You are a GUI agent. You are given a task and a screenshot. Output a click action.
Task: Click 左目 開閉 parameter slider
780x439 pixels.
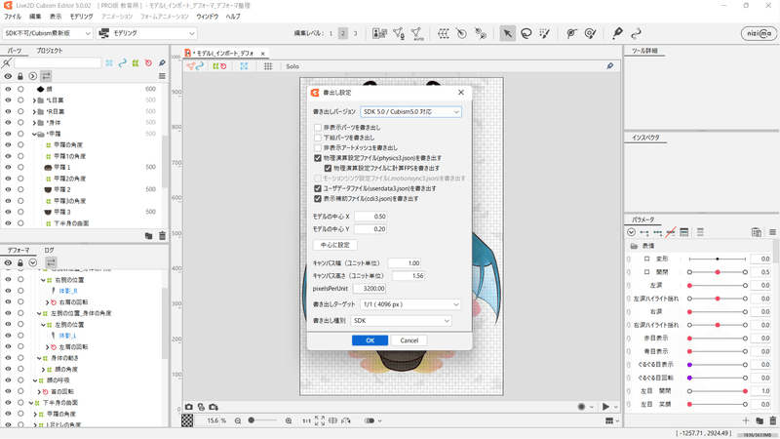coord(718,391)
